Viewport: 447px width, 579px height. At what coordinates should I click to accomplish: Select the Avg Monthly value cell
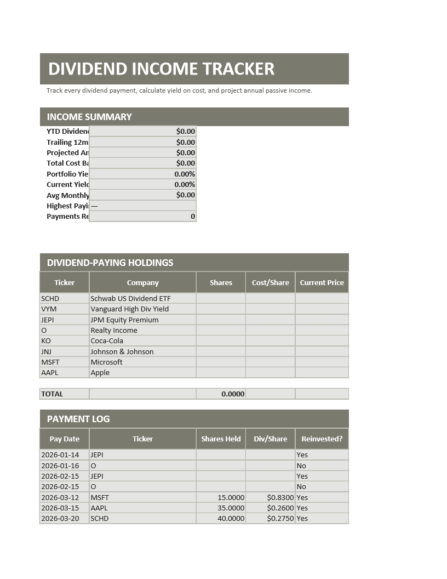click(143, 195)
